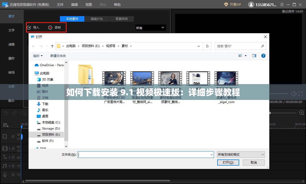Expand the chevron after 此电脑 in path
The width and height of the screenshot is (306, 184).
(x=79, y=46)
